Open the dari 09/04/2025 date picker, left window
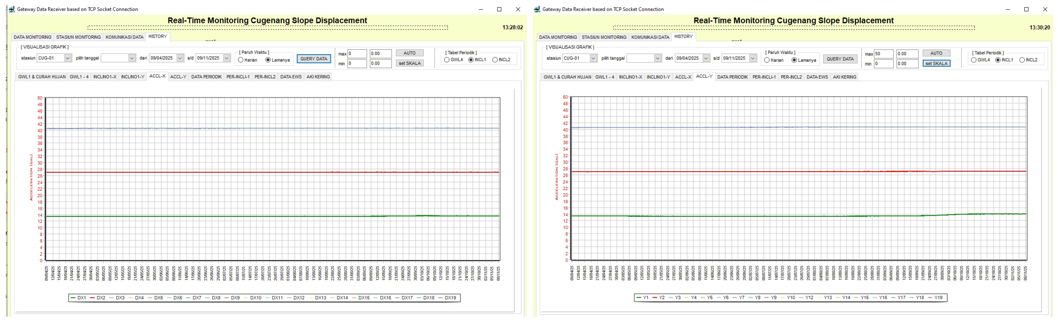 (x=180, y=58)
